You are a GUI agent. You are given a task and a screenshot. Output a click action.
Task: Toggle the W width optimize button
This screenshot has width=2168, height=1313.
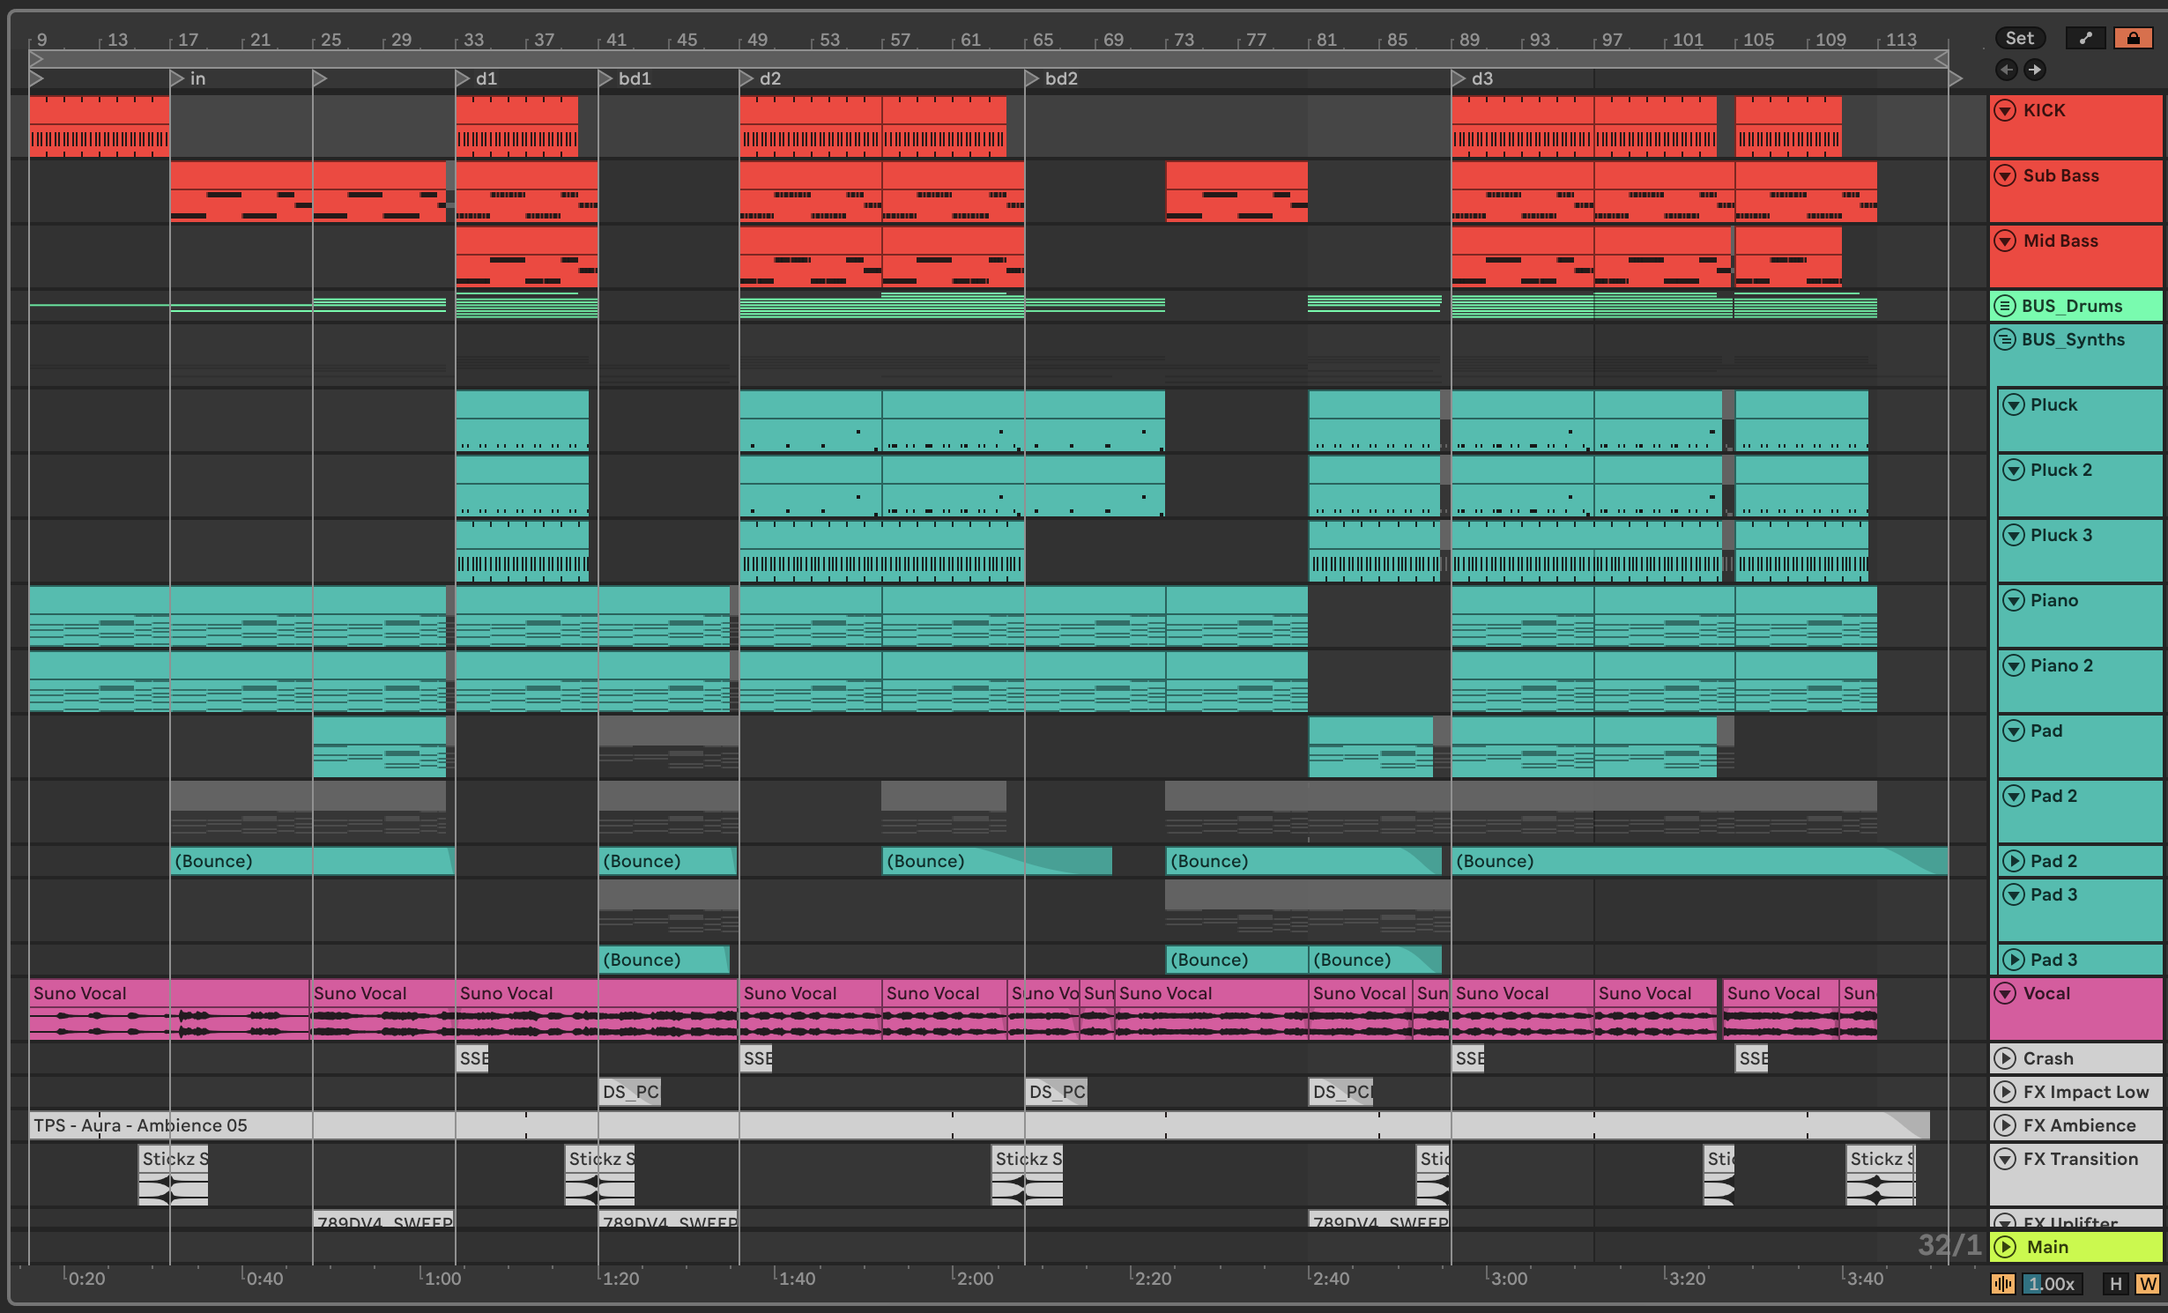click(x=2147, y=1284)
